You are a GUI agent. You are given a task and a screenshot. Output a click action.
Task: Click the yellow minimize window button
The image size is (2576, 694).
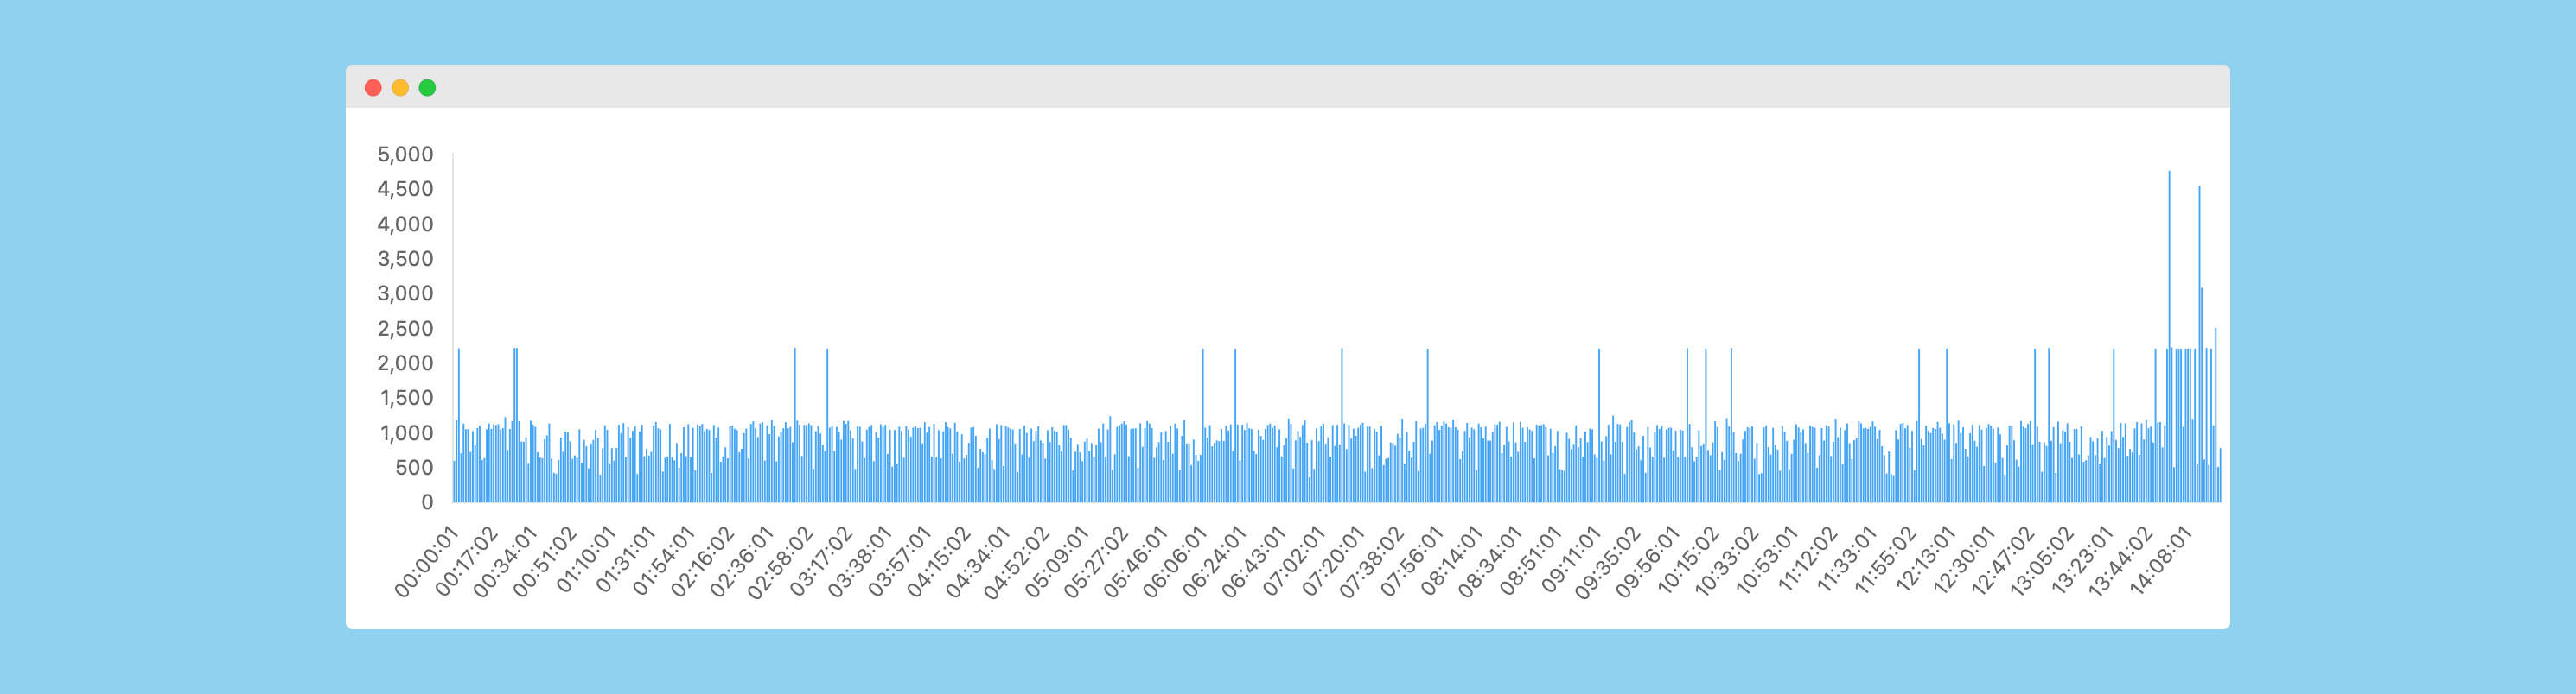400,88
